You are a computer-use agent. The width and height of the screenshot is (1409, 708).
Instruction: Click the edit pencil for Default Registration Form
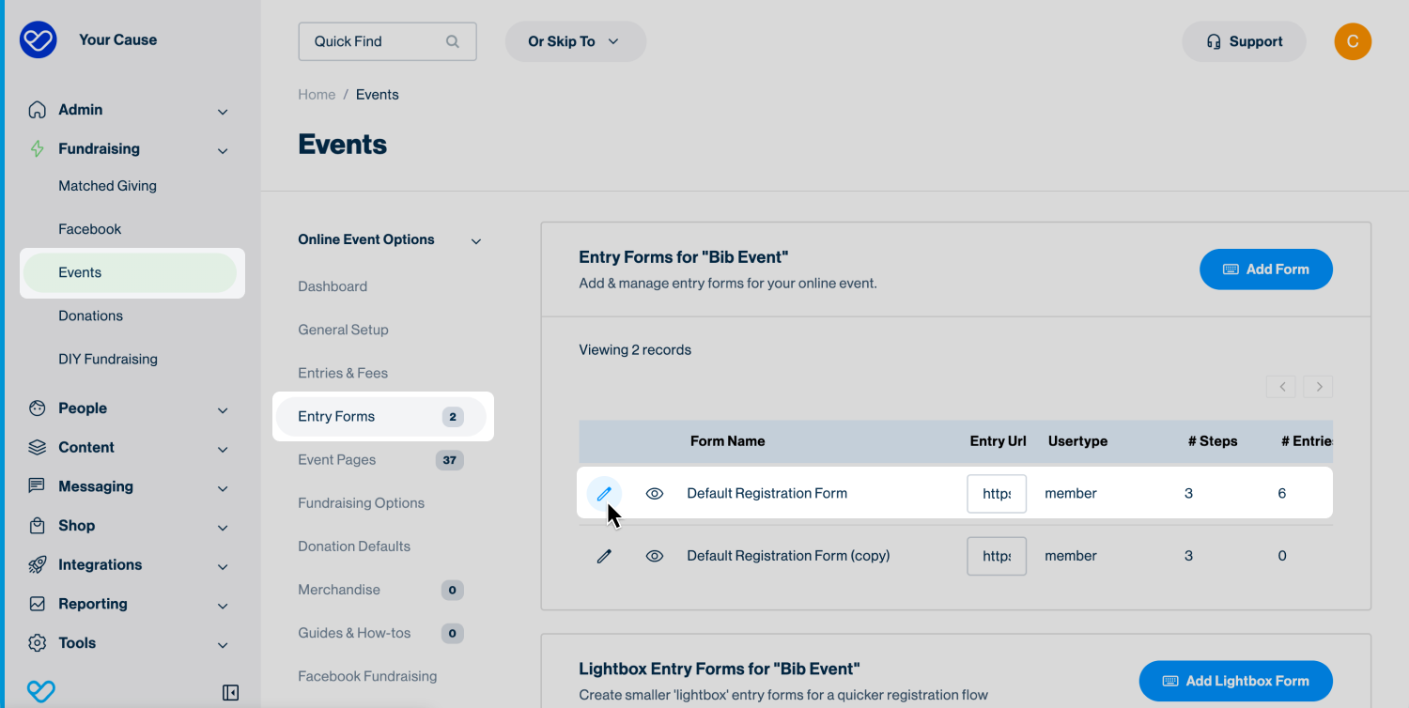[604, 493]
